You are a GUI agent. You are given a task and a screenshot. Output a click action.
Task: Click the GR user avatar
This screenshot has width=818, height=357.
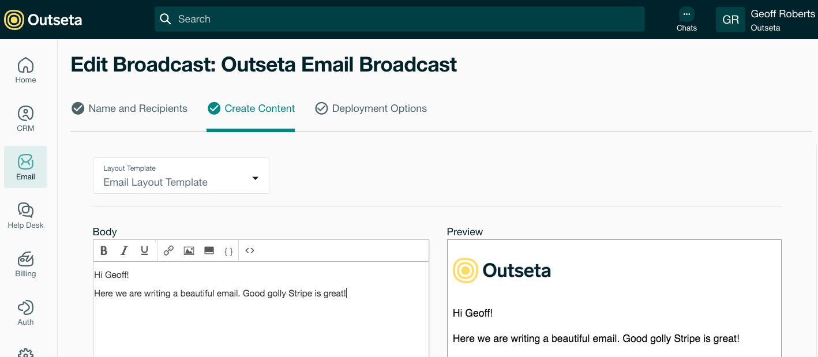point(730,20)
